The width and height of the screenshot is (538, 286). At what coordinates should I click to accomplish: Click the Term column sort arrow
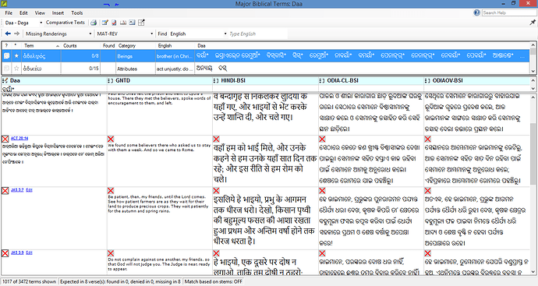click(58, 46)
